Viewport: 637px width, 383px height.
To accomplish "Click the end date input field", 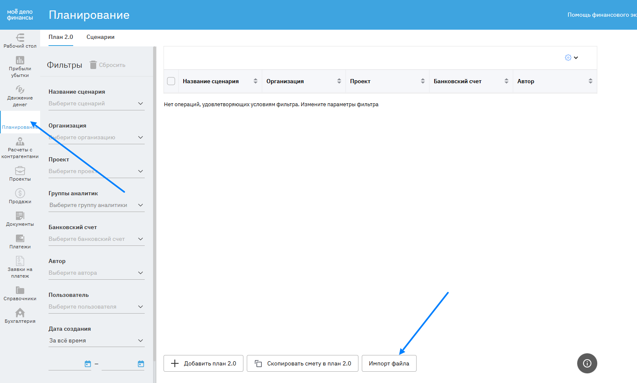I will coord(123,364).
